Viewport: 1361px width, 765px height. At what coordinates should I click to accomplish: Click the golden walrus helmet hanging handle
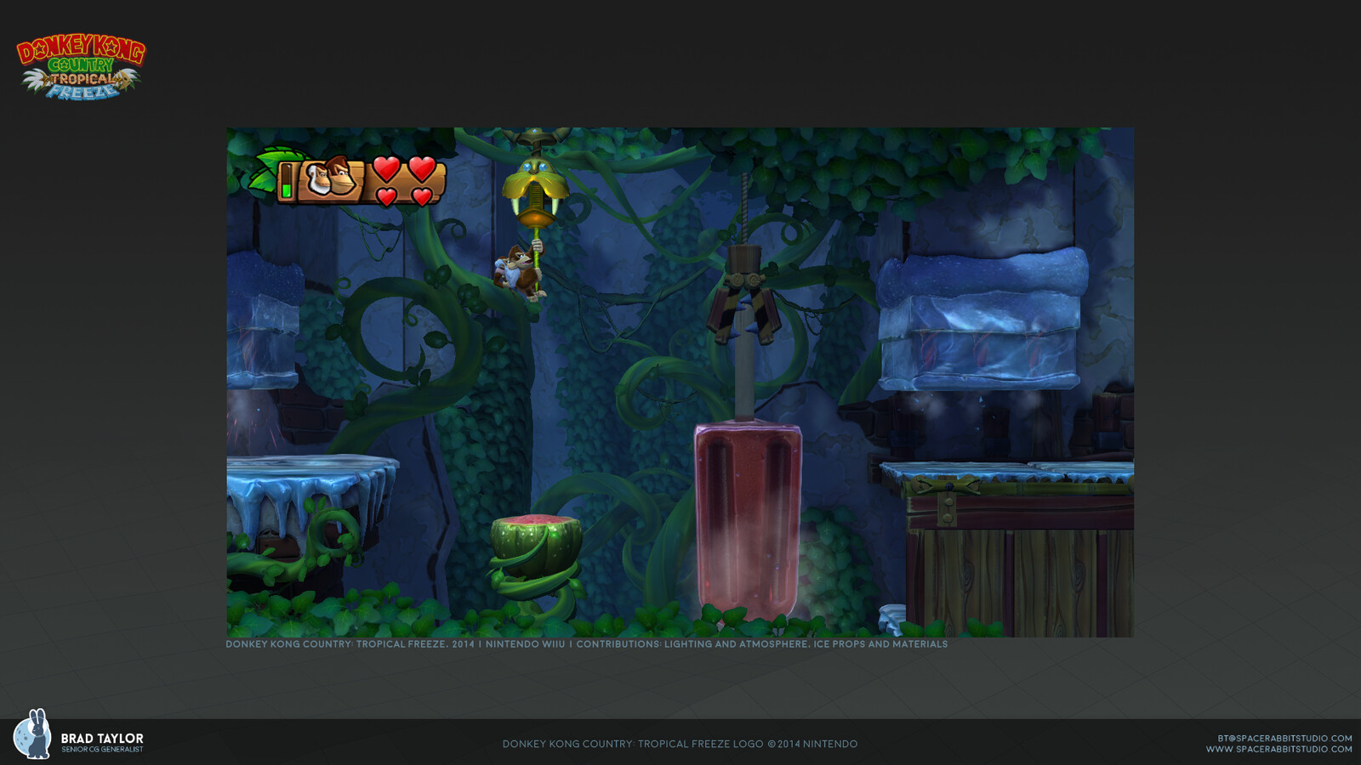tap(536, 192)
